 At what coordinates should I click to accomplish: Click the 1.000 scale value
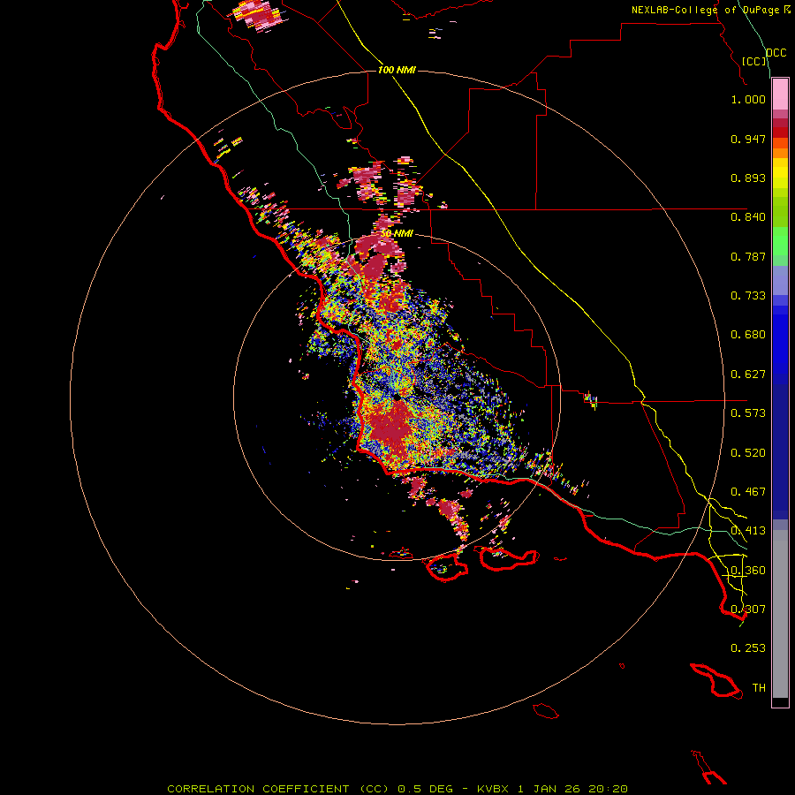(748, 99)
